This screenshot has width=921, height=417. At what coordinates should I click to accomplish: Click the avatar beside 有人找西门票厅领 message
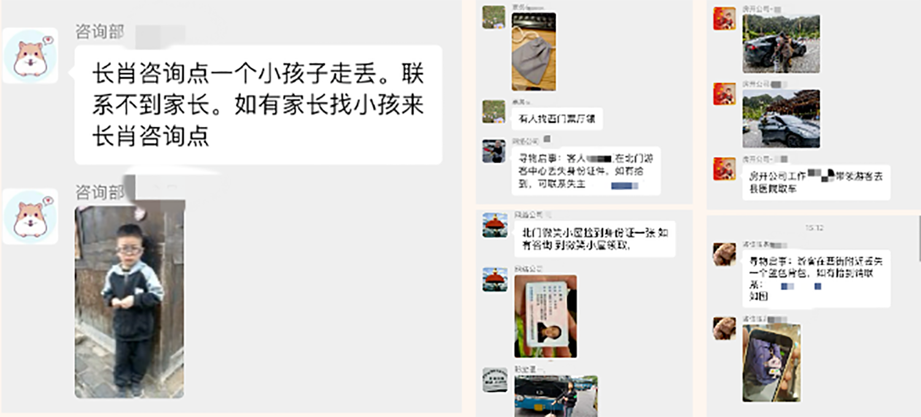(x=494, y=112)
